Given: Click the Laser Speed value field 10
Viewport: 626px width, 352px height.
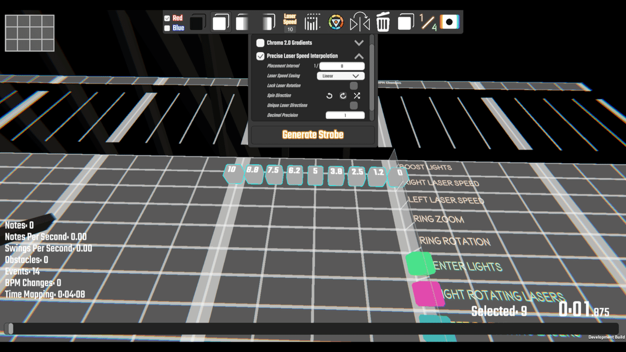Looking at the screenshot, I should (x=290, y=29).
